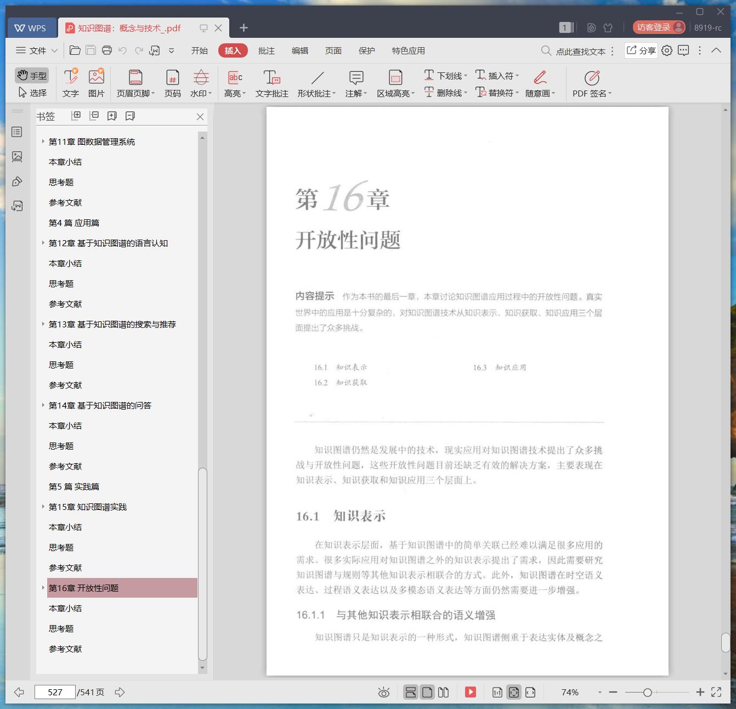
Task: Click the add bookmark icon
Action: pyautogui.click(x=112, y=116)
